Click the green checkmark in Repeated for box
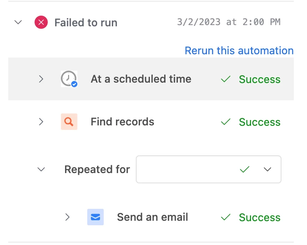This screenshot has width=307, height=245. (x=245, y=169)
